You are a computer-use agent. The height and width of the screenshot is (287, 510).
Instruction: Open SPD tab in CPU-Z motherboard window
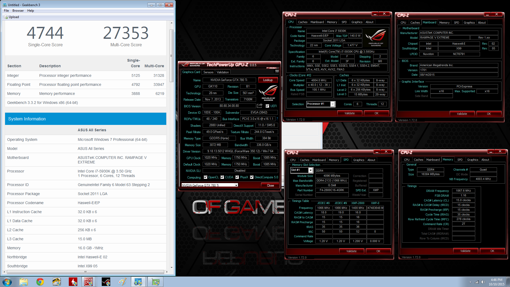[x=456, y=23]
